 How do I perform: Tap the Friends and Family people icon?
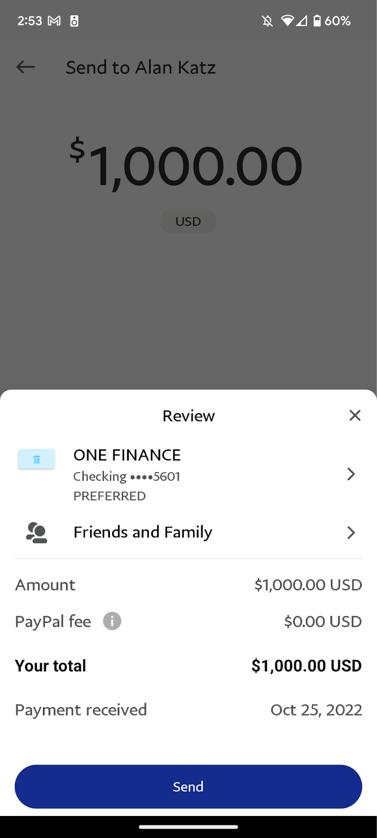tap(37, 533)
